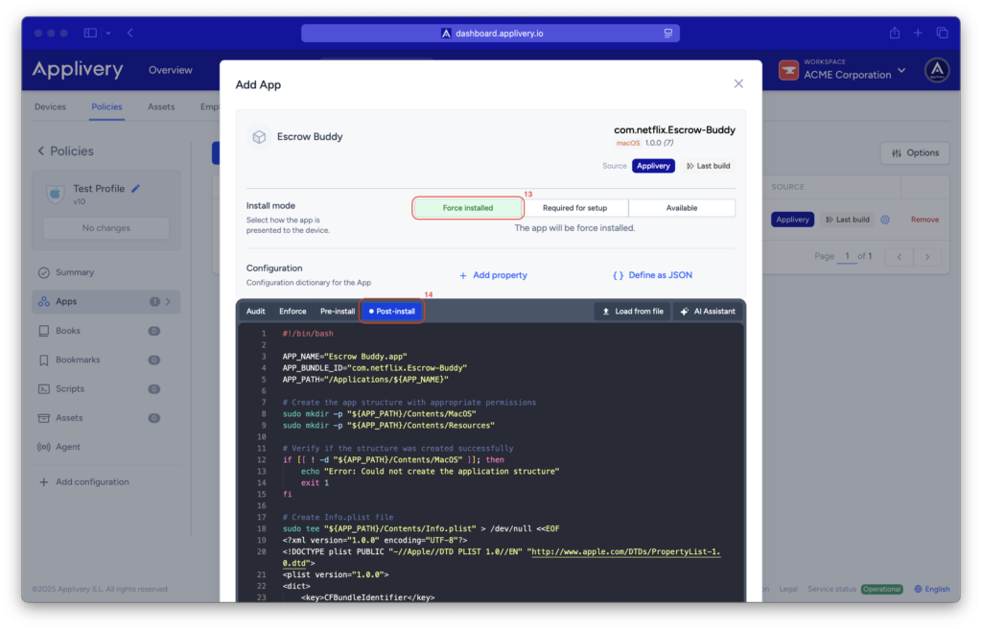
Task: Switch to the Policies tab
Action: 106,107
